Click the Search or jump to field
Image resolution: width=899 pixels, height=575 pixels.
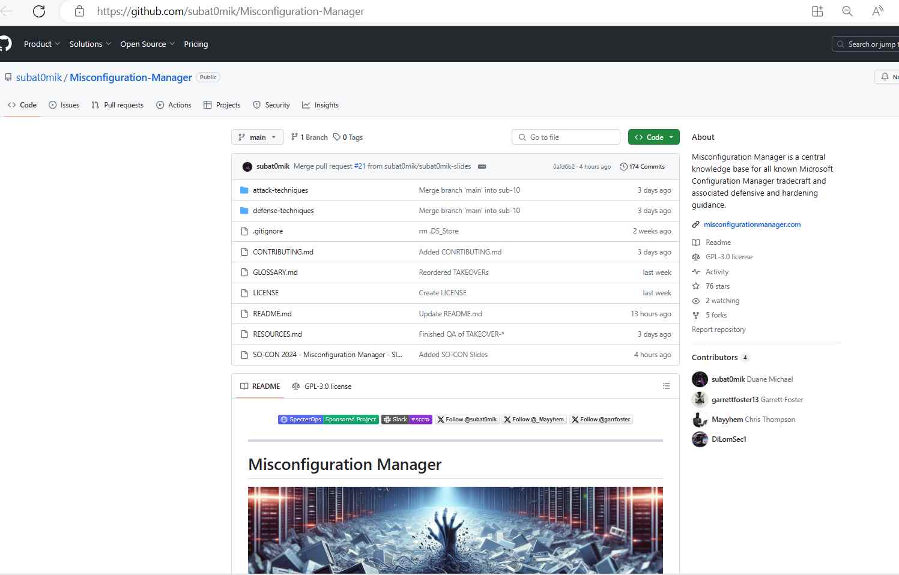click(x=865, y=44)
